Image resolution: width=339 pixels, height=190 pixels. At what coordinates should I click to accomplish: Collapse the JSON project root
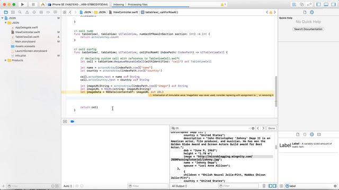click(2, 18)
